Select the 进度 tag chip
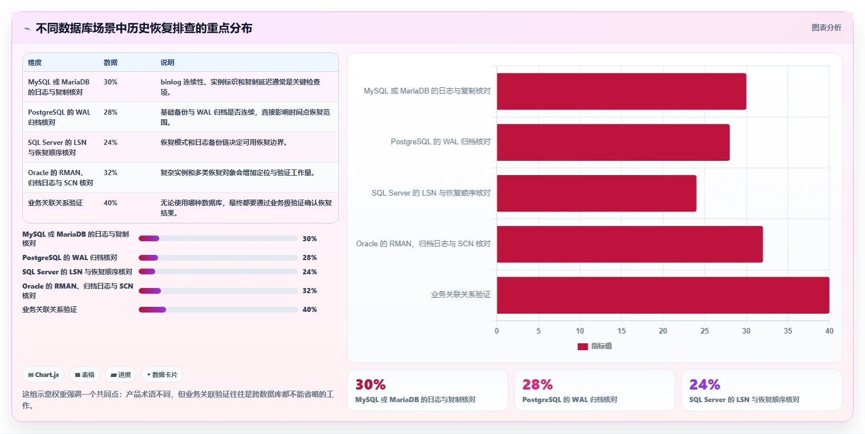The image size is (865, 434). [x=120, y=375]
